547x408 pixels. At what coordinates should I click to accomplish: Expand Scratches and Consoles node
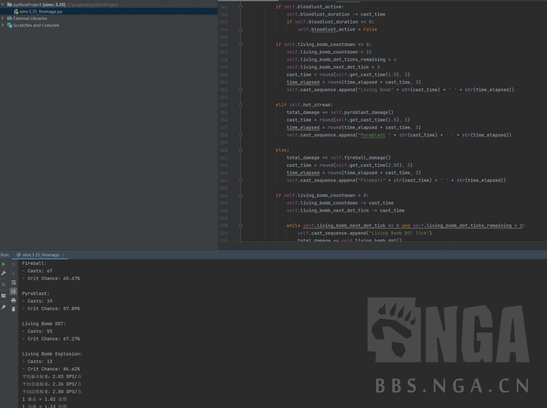(3, 25)
